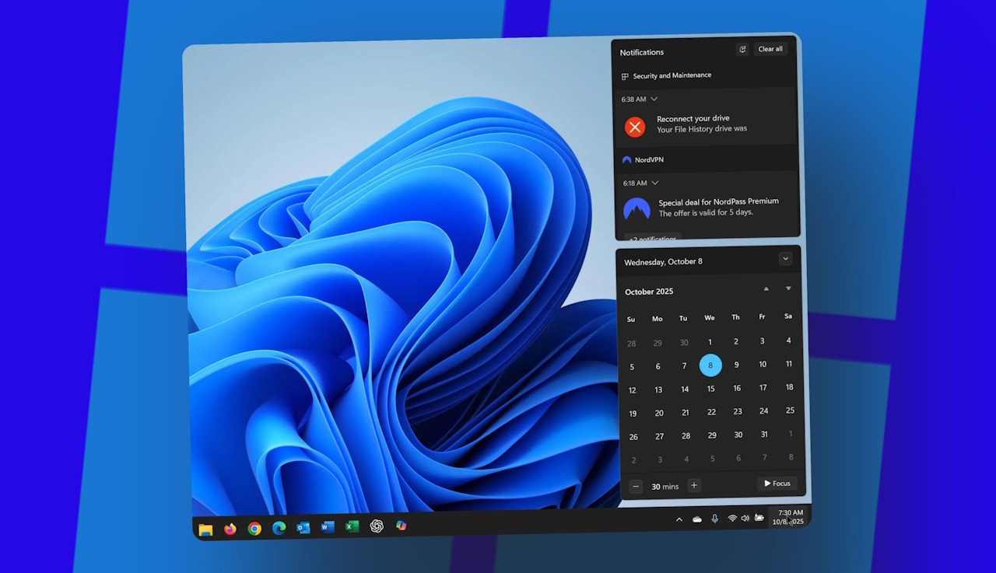Image resolution: width=996 pixels, height=573 pixels.
Task: Launch Copilot from the taskbar
Action: [400, 526]
